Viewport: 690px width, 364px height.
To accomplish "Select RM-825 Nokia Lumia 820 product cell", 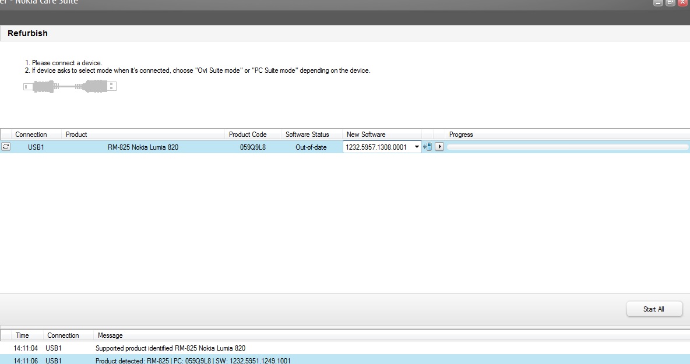I will click(143, 147).
